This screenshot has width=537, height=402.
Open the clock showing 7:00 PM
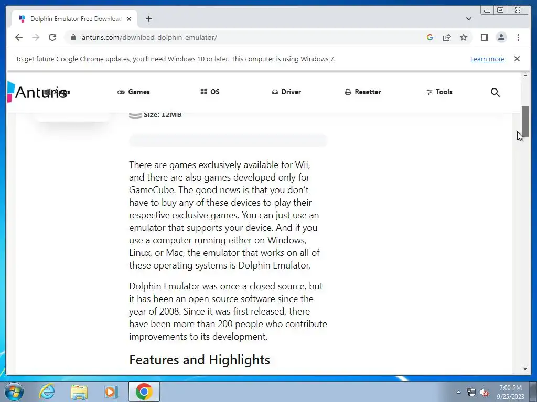coord(510,392)
